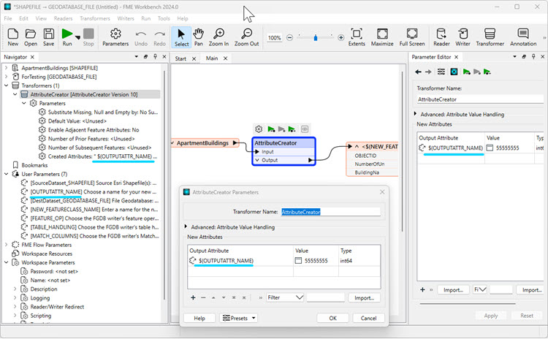Confirm dialog with OK button
548x339 pixels.
332,318
